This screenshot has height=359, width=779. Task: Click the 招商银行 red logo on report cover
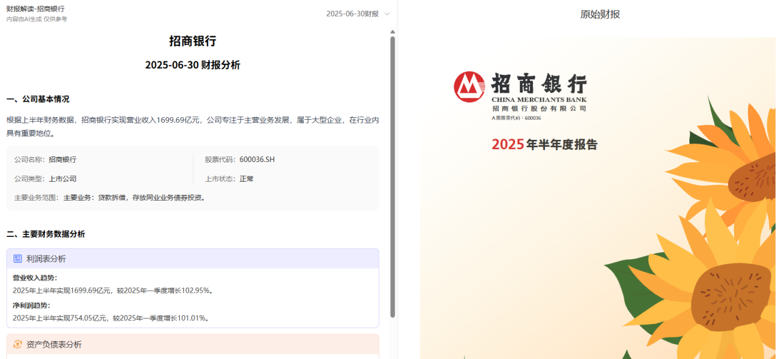coord(468,86)
